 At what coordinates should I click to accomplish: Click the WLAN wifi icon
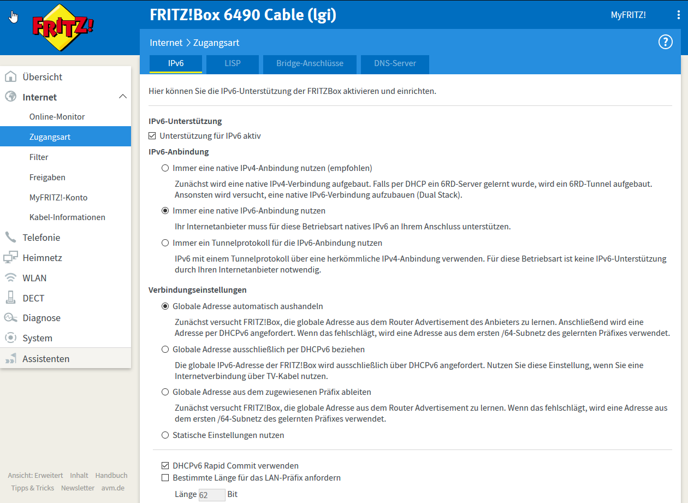pos(10,278)
